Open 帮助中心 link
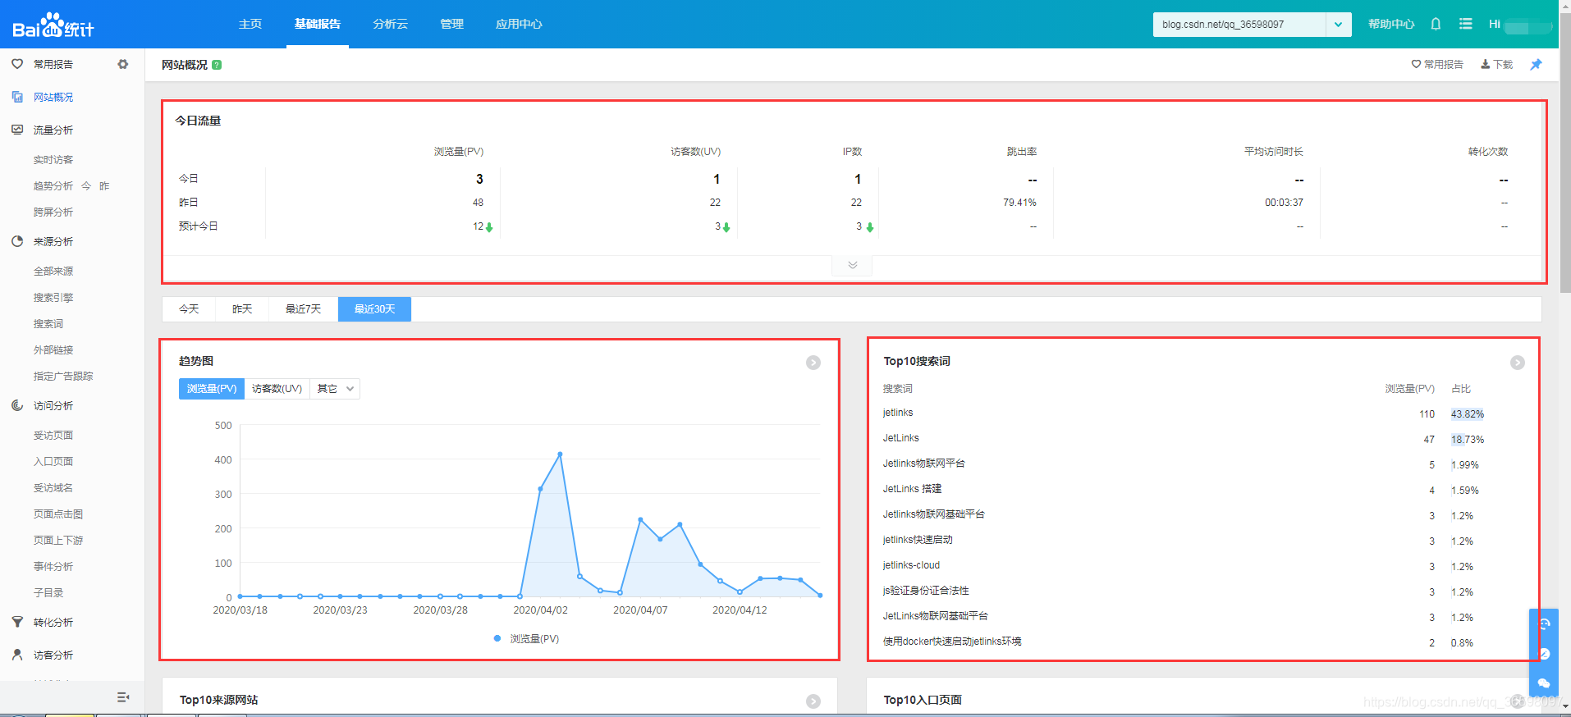Viewport: 1571px width, 717px height. tap(1391, 24)
